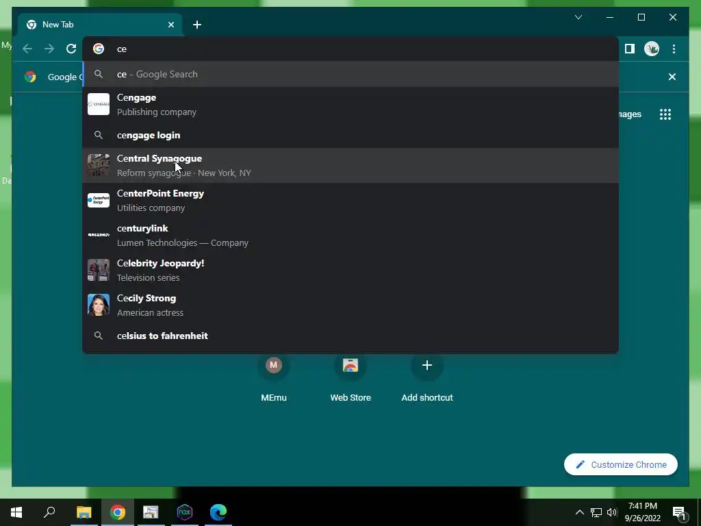Viewport: 701px width, 526px height.
Task: Go forward with the forward arrow
Action: coord(49,49)
